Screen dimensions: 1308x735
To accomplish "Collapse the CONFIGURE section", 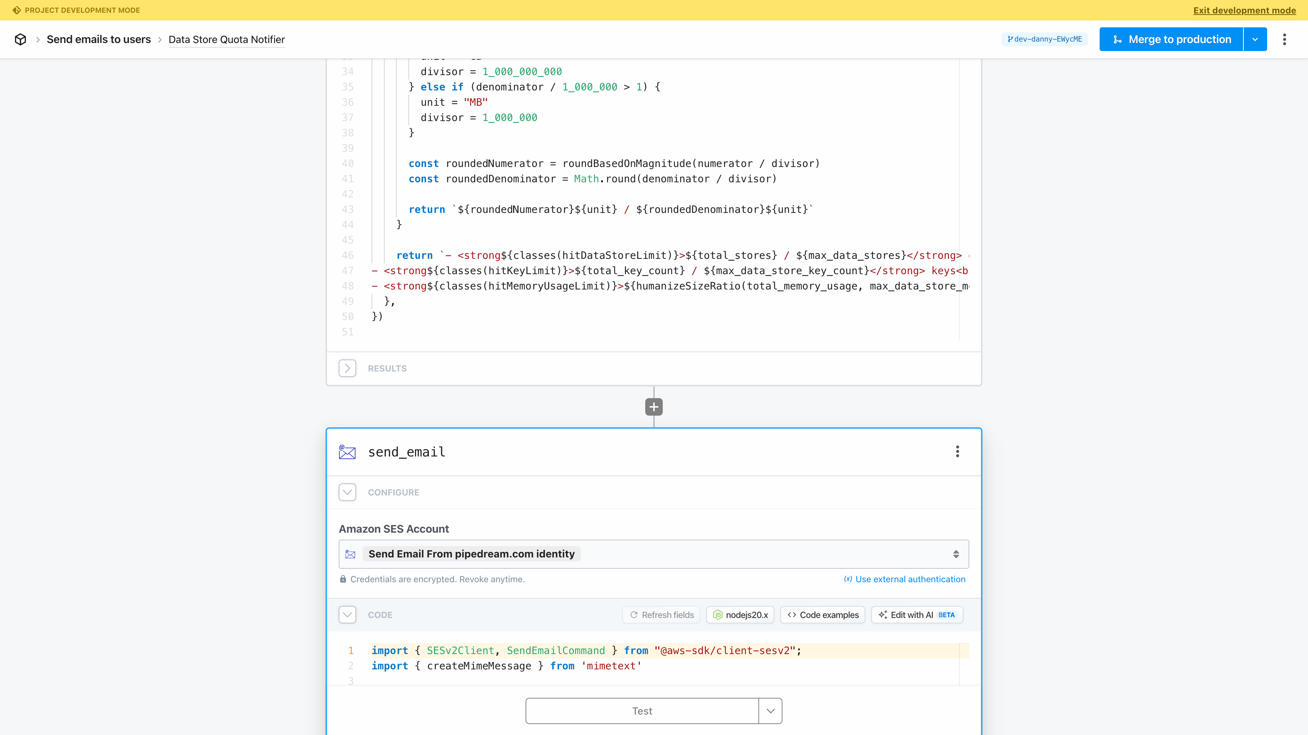I will [x=347, y=492].
